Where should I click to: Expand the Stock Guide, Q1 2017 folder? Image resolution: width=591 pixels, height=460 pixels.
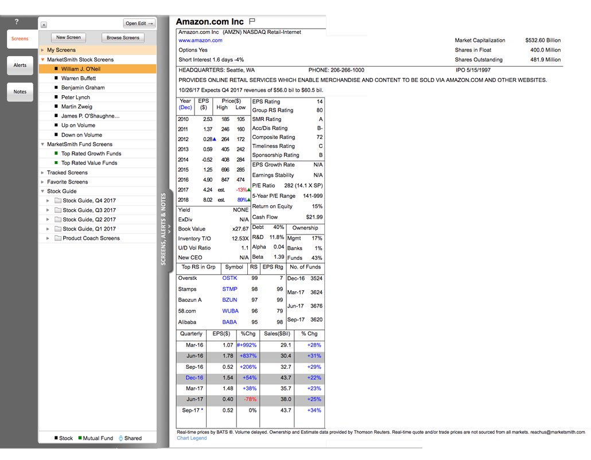coord(48,229)
